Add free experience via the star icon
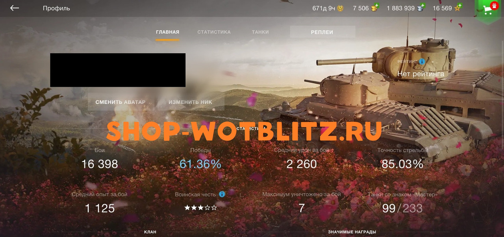Screen dimensions: 504x237 (458, 8)
